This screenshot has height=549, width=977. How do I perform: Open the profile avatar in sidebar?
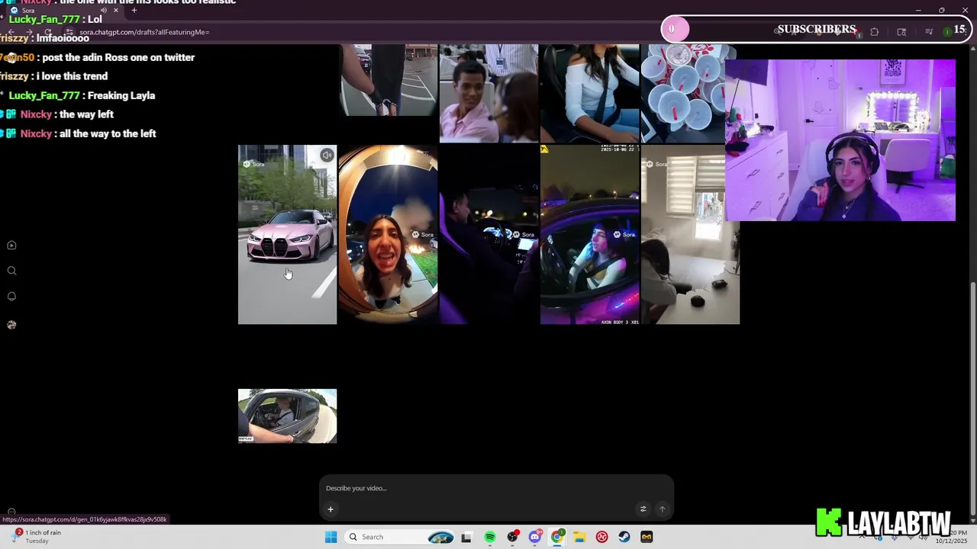click(11, 325)
